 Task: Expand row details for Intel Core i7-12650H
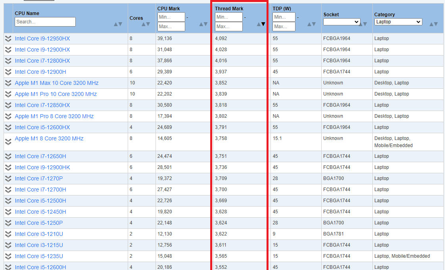coord(8,156)
